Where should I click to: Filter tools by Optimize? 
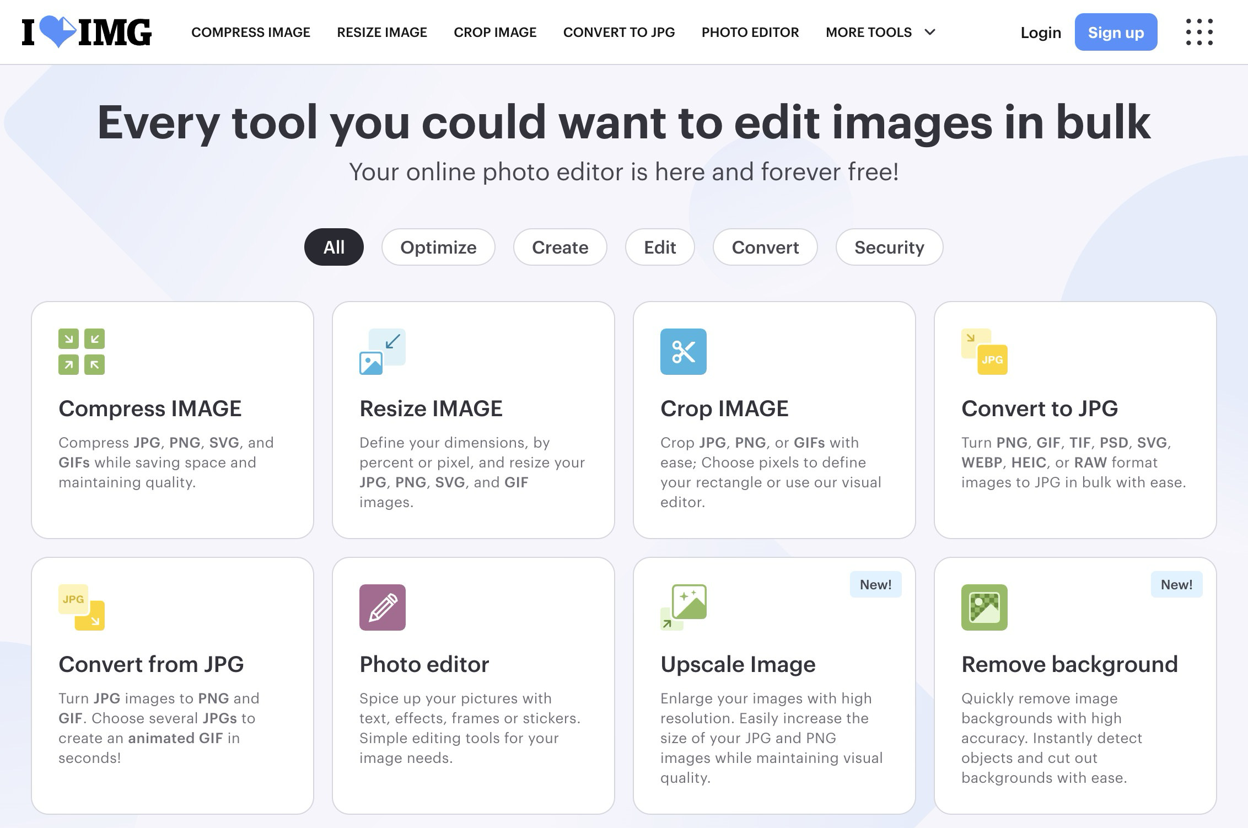point(438,247)
